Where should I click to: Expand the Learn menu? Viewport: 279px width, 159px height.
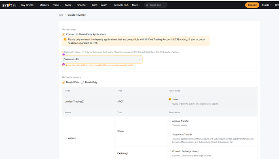[x=105, y=5]
